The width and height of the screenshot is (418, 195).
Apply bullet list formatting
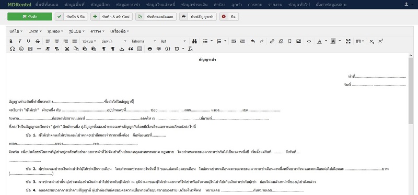[x=205, y=41]
